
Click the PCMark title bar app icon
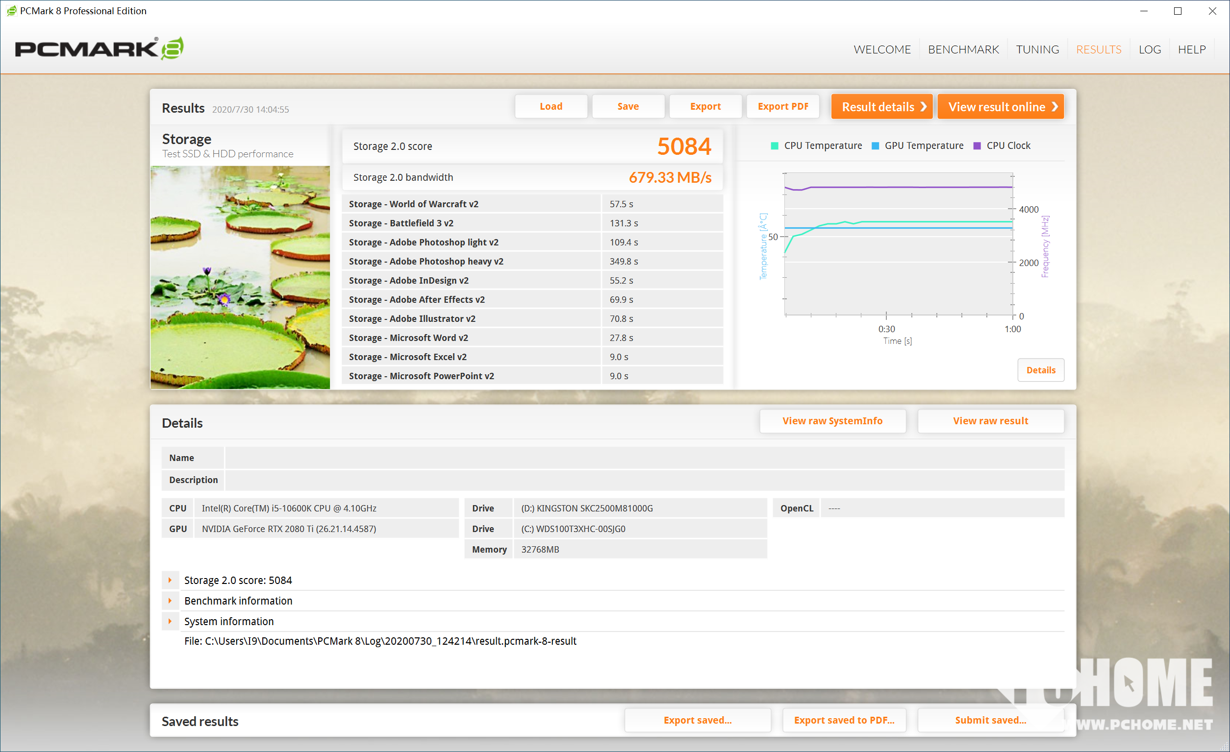(11, 10)
